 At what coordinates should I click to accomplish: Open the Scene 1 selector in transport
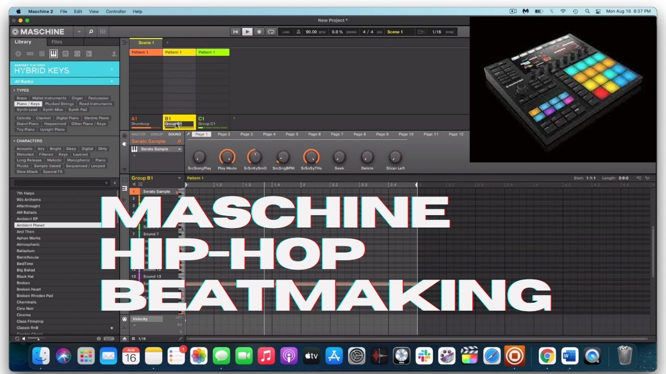(400, 32)
